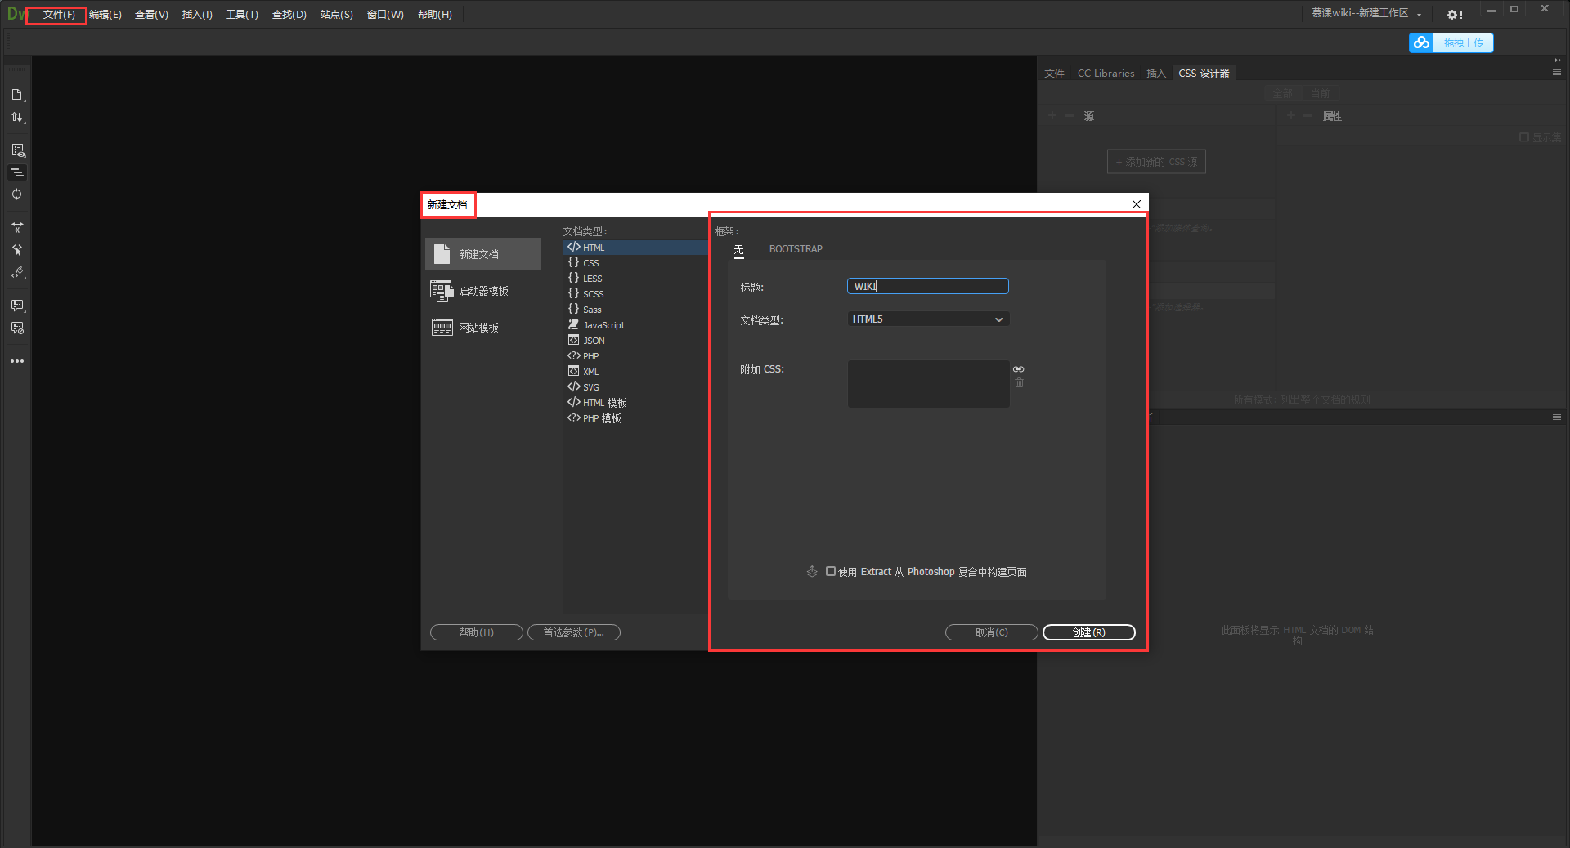Click the 全部 mode button in CSS Designer
1570x848 pixels.
click(x=1282, y=93)
